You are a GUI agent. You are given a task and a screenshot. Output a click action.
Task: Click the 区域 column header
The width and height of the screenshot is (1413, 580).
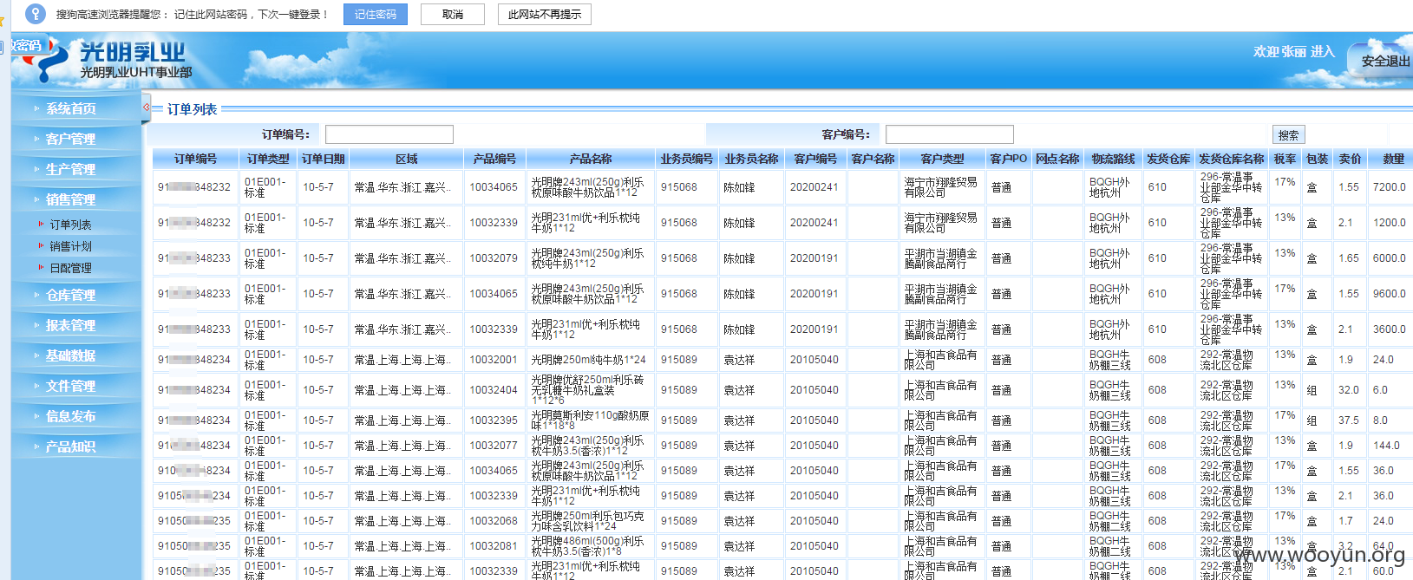(407, 159)
